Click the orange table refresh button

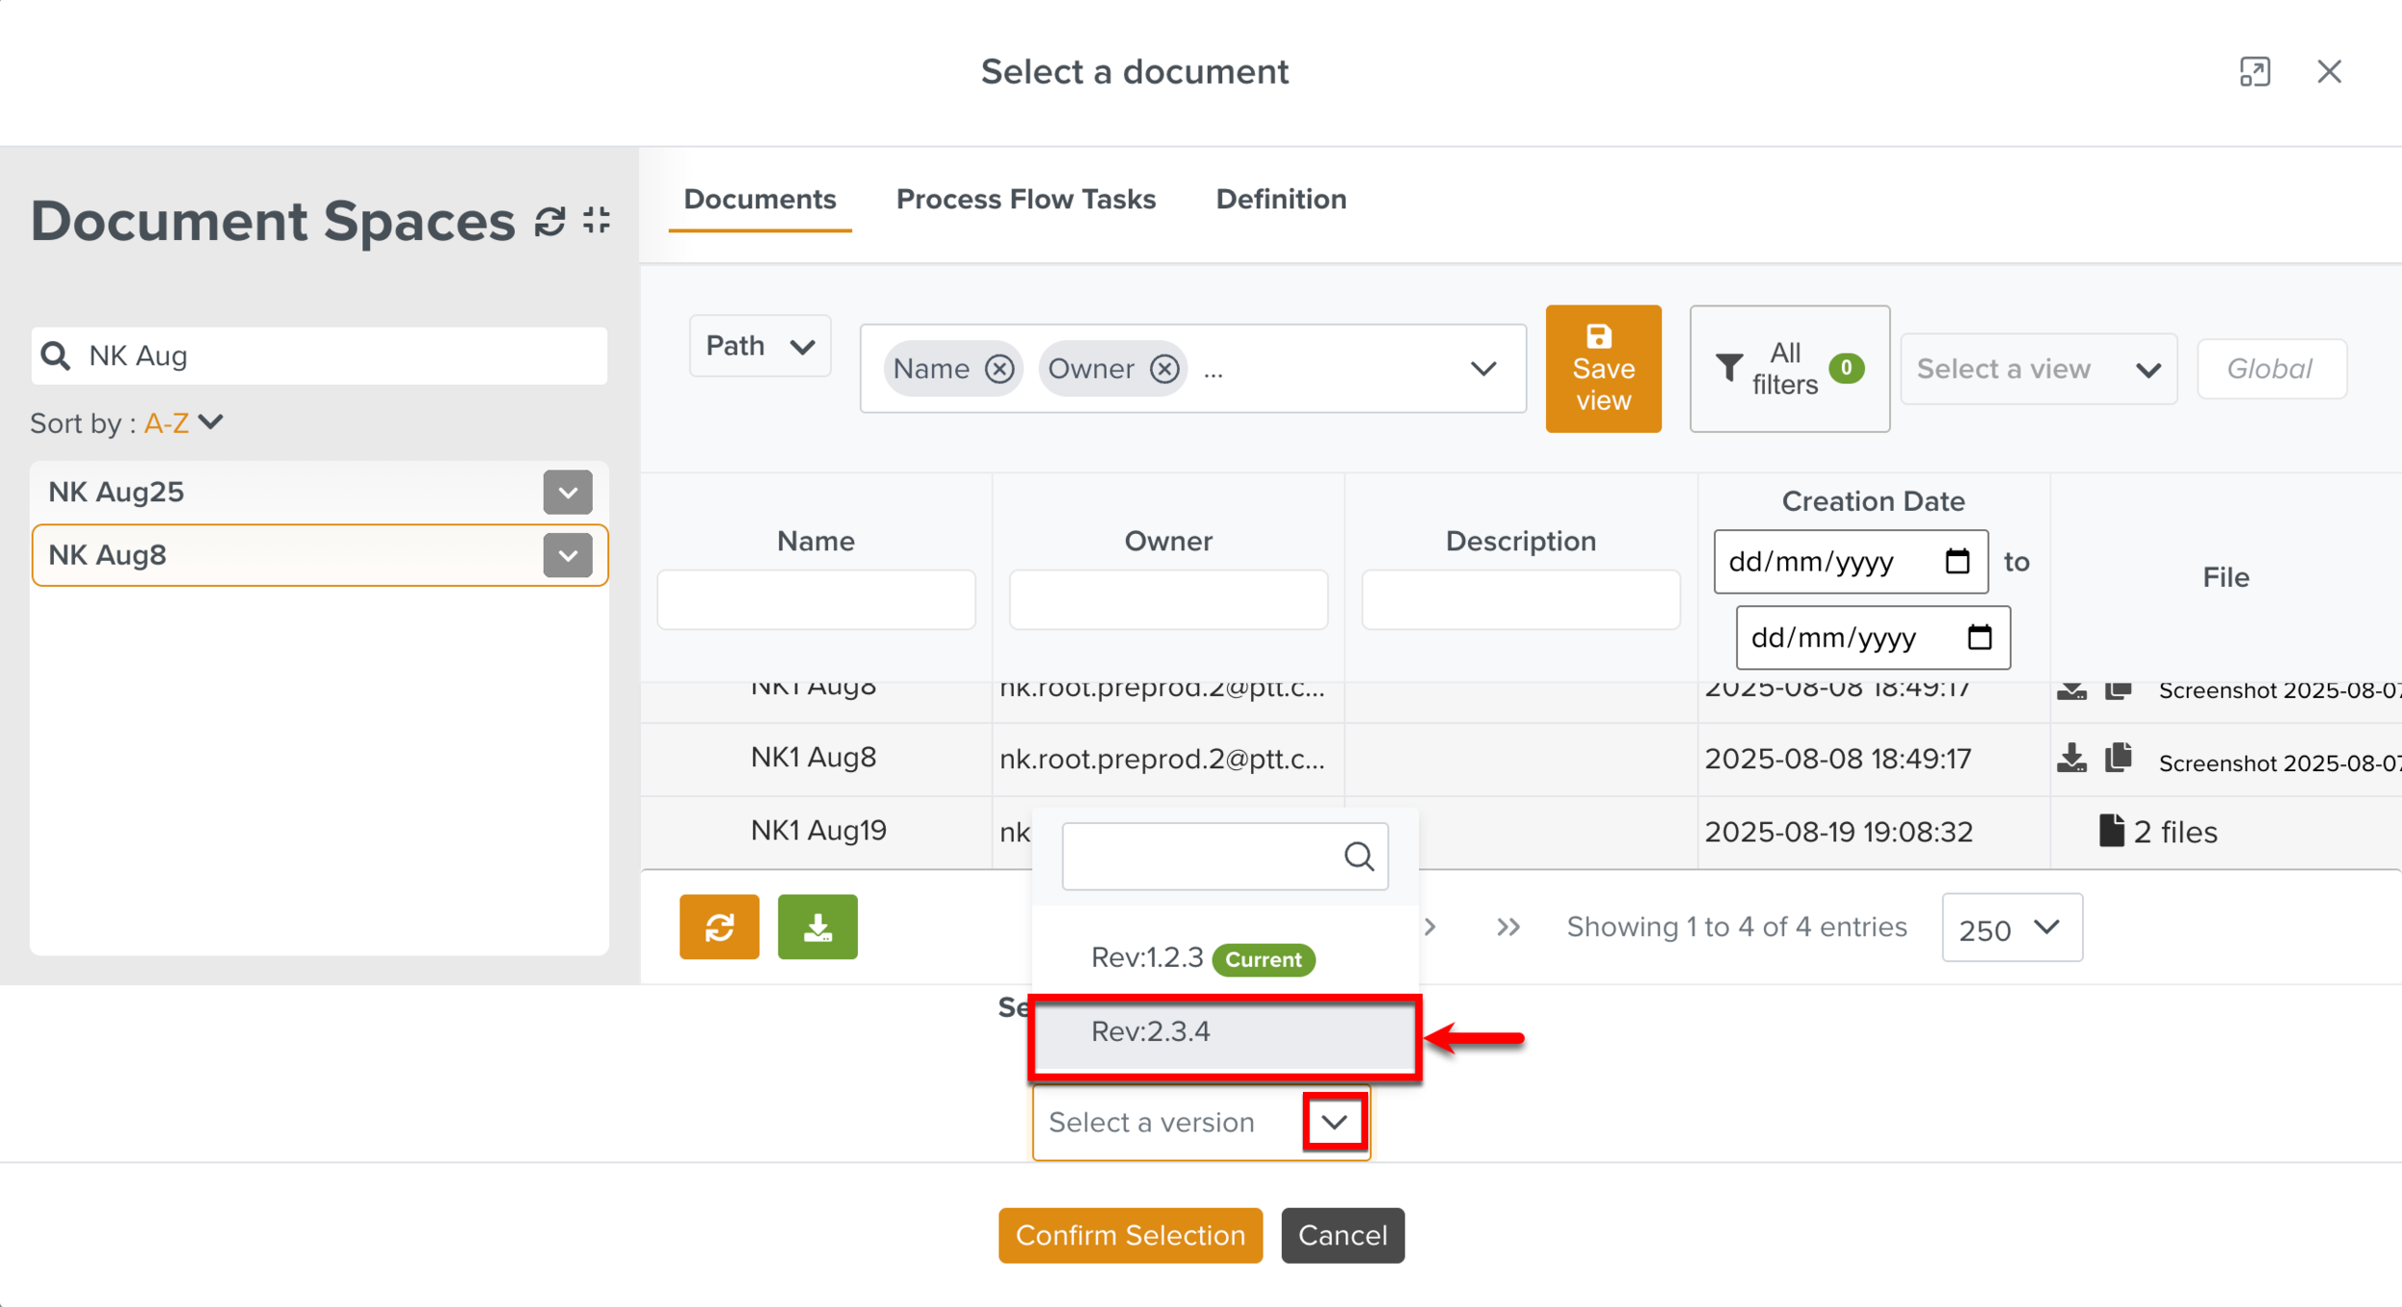(719, 927)
